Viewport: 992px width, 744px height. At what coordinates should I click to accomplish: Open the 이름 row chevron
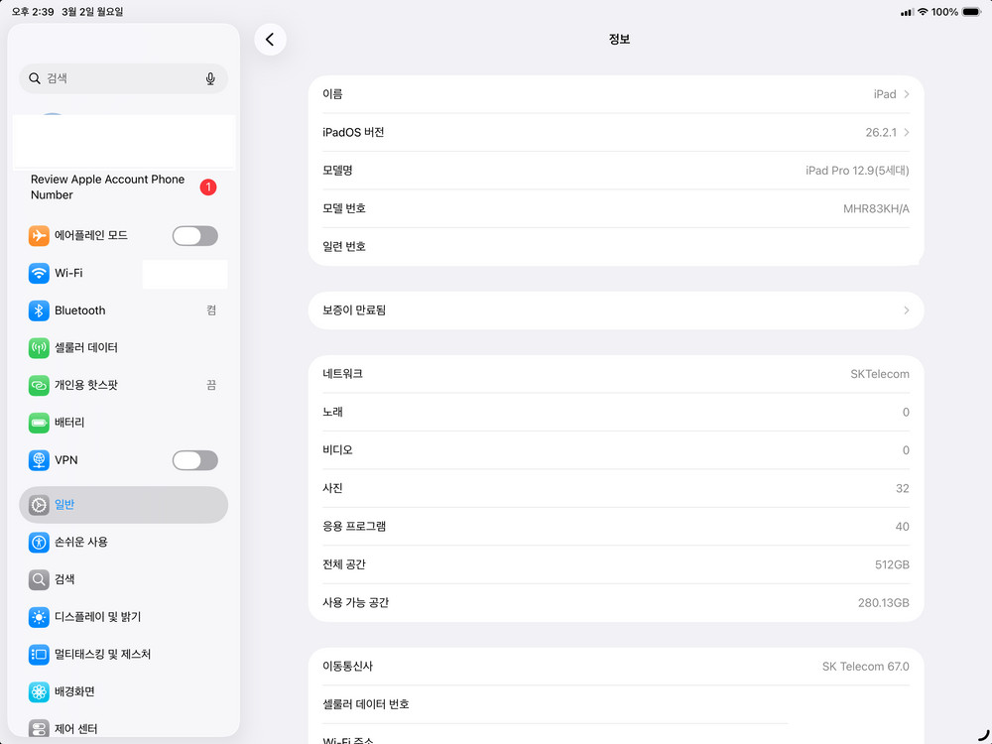point(907,94)
